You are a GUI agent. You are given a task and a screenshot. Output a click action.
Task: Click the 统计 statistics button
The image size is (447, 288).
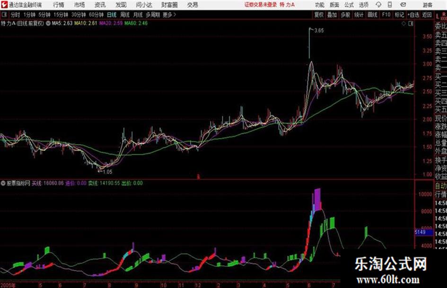coord(359,15)
